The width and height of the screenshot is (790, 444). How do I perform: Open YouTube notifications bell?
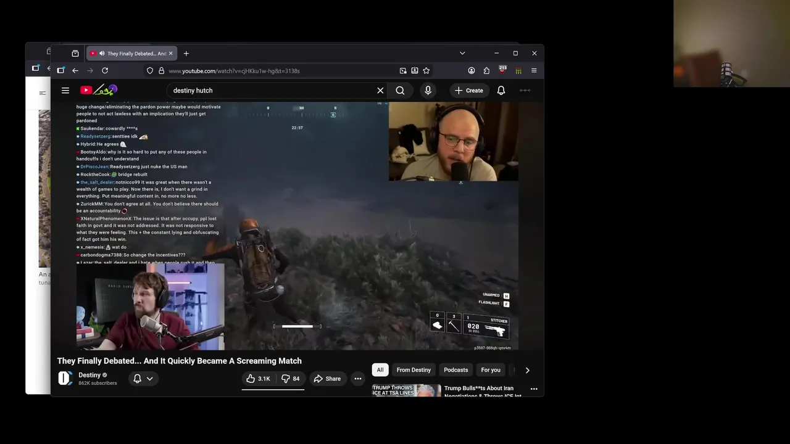[x=501, y=90]
